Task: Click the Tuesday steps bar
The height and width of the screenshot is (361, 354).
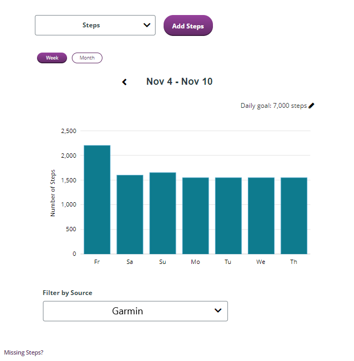Action: coord(228,216)
